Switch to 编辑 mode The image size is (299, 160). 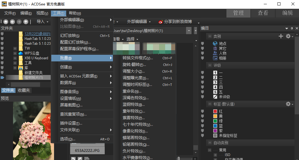click(287, 13)
